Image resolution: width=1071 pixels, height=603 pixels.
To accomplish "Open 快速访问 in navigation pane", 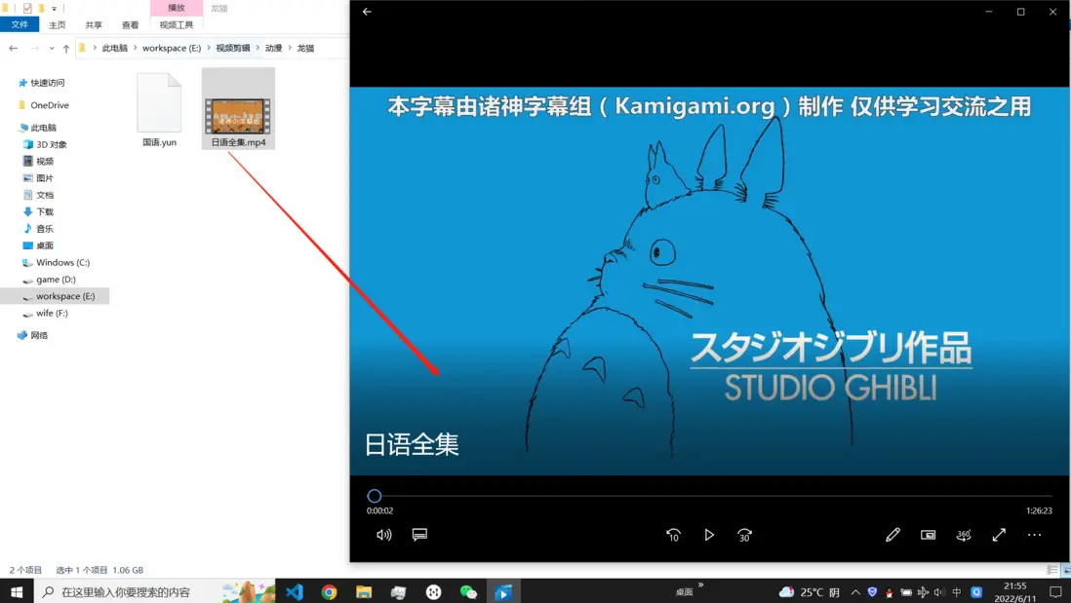I will coord(47,83).
